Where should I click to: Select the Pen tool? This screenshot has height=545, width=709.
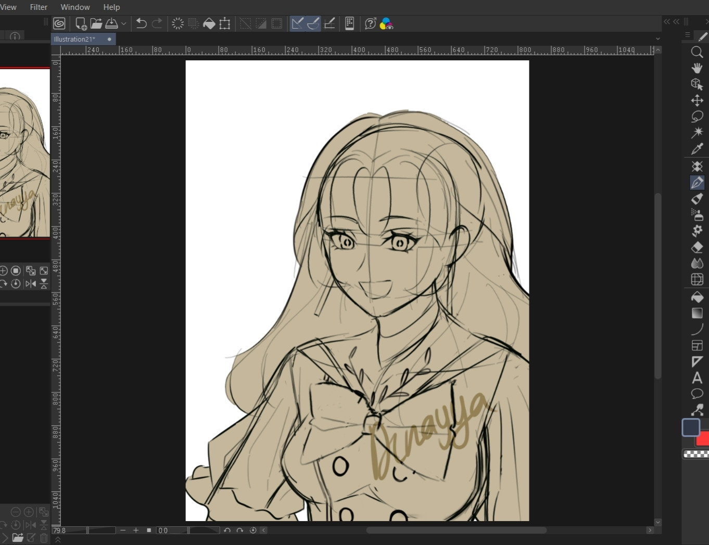(697, 183)
